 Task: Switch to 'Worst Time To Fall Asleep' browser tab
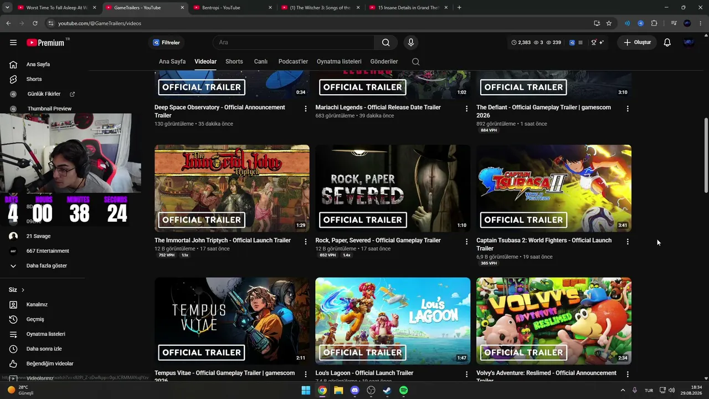coord(56,8)
